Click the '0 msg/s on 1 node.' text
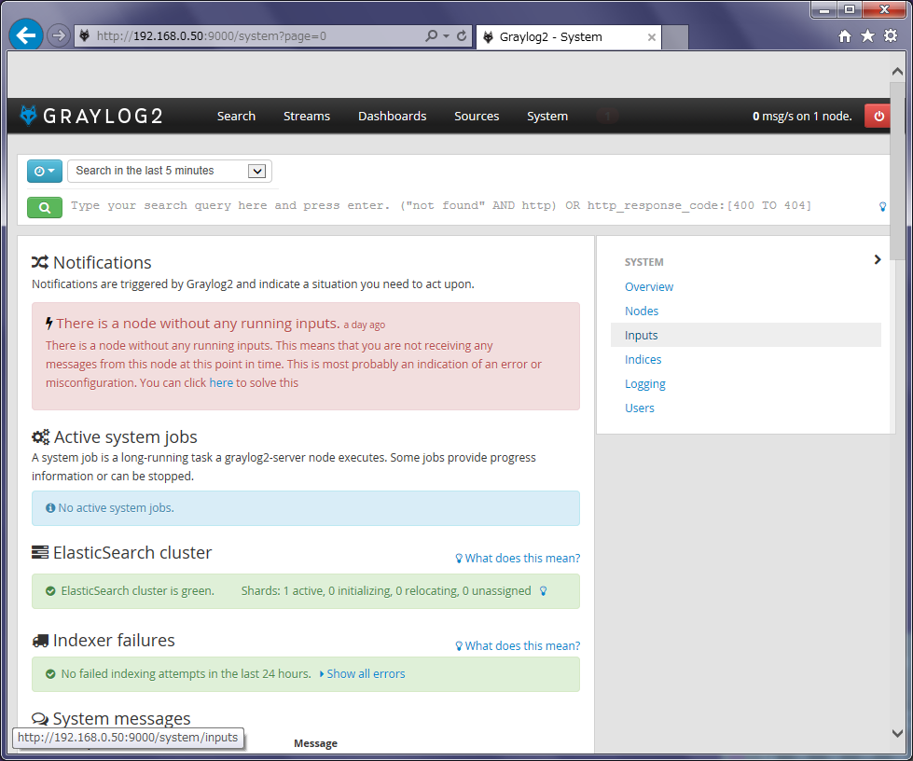This screenshot has width=913, height=761. (x=802, y=116)
